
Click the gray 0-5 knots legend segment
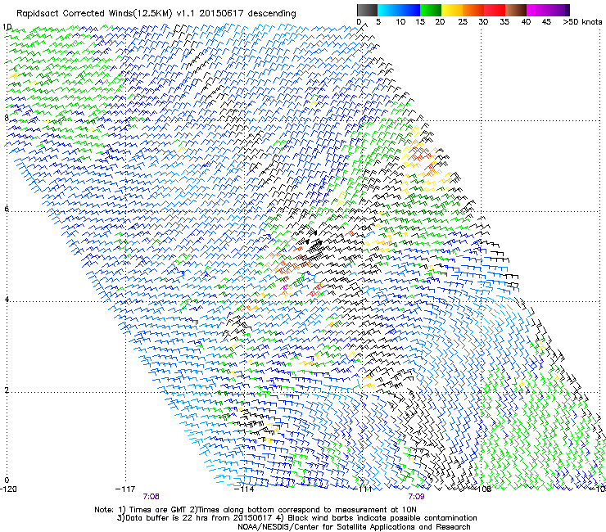[367, 10]
